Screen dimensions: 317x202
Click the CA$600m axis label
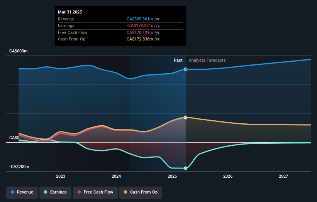tap(19, 51)
